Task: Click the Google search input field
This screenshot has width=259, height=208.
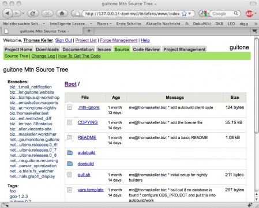Action: (222, 14)
